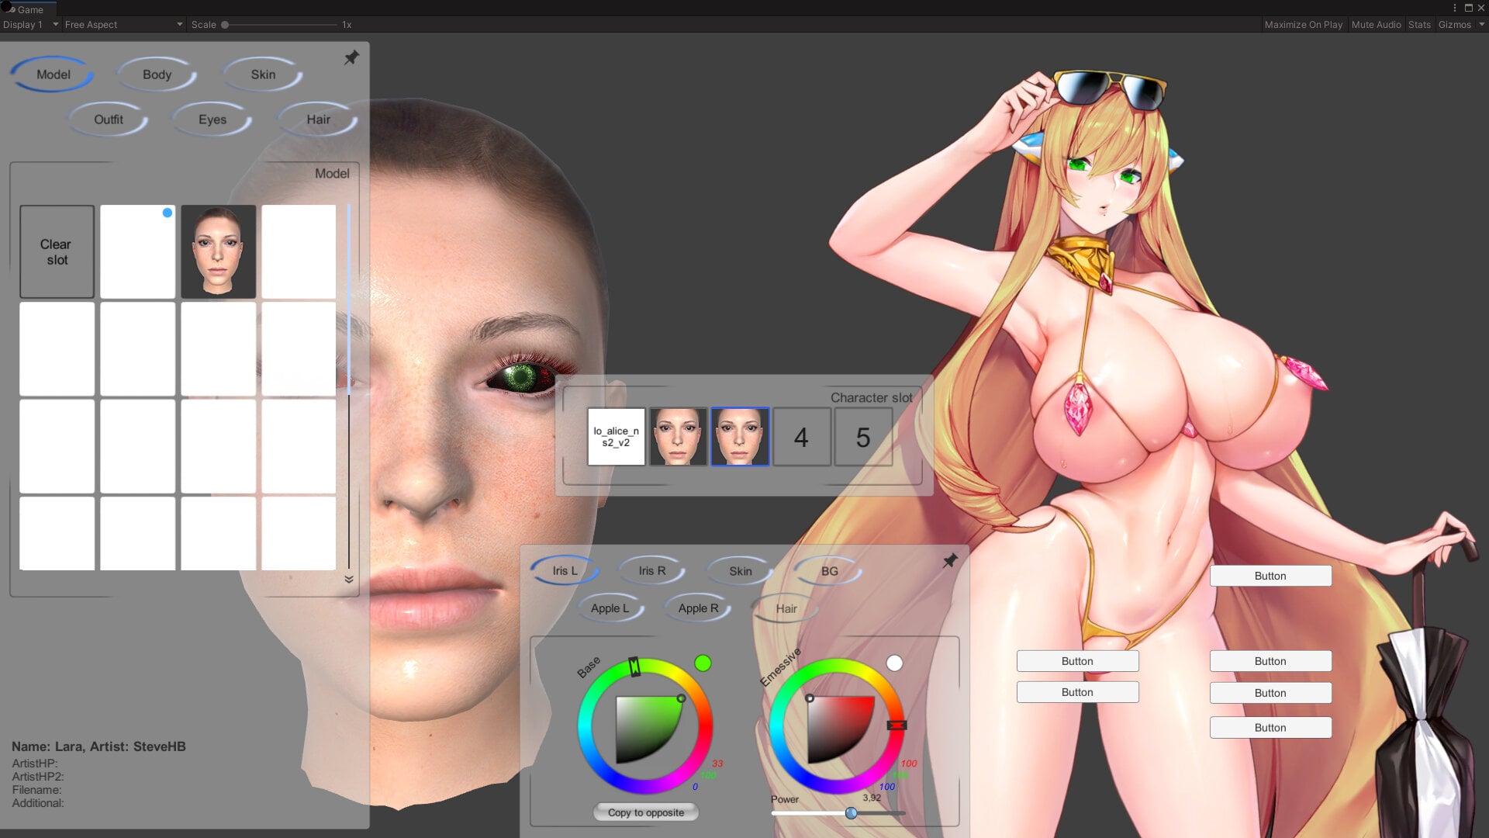Toggle Mute Audio in Game view

(x=1376, y=25)
